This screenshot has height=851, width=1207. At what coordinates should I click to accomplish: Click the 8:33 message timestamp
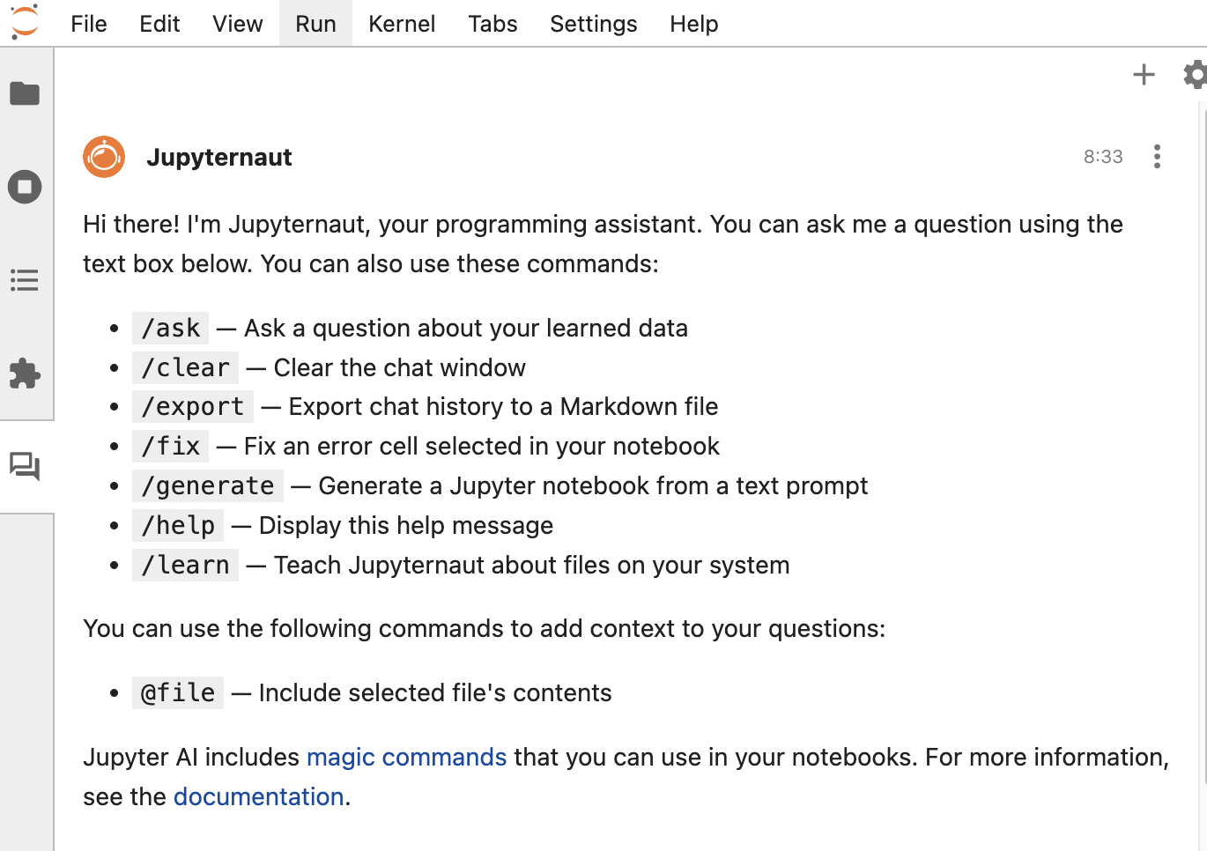[1103, 157]
